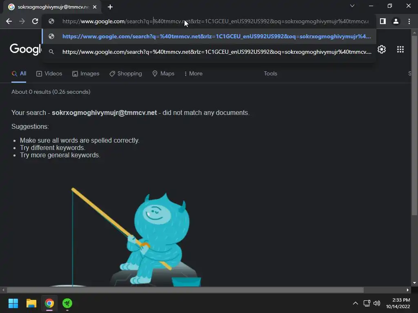Click the scroll-down arrow on vertical scrollbar
418x313 pixels.
pyautogui.click(x=414, y=283)
